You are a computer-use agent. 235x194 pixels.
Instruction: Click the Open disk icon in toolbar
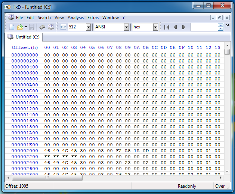click(51, 27)
